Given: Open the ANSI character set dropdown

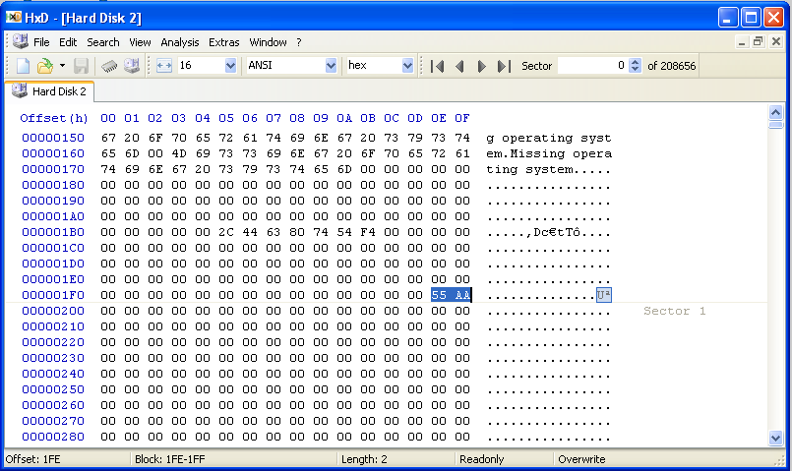Looking at the screenshot, I should coord(331,66).
